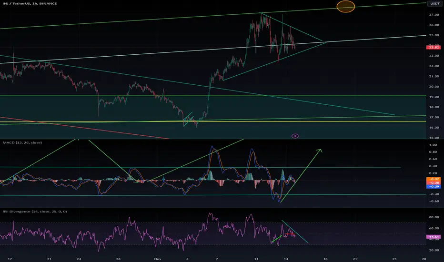Screen dimensions: 444x262
Task: Click the orange -0.02 MACD value label
Action: pos(434,179)
